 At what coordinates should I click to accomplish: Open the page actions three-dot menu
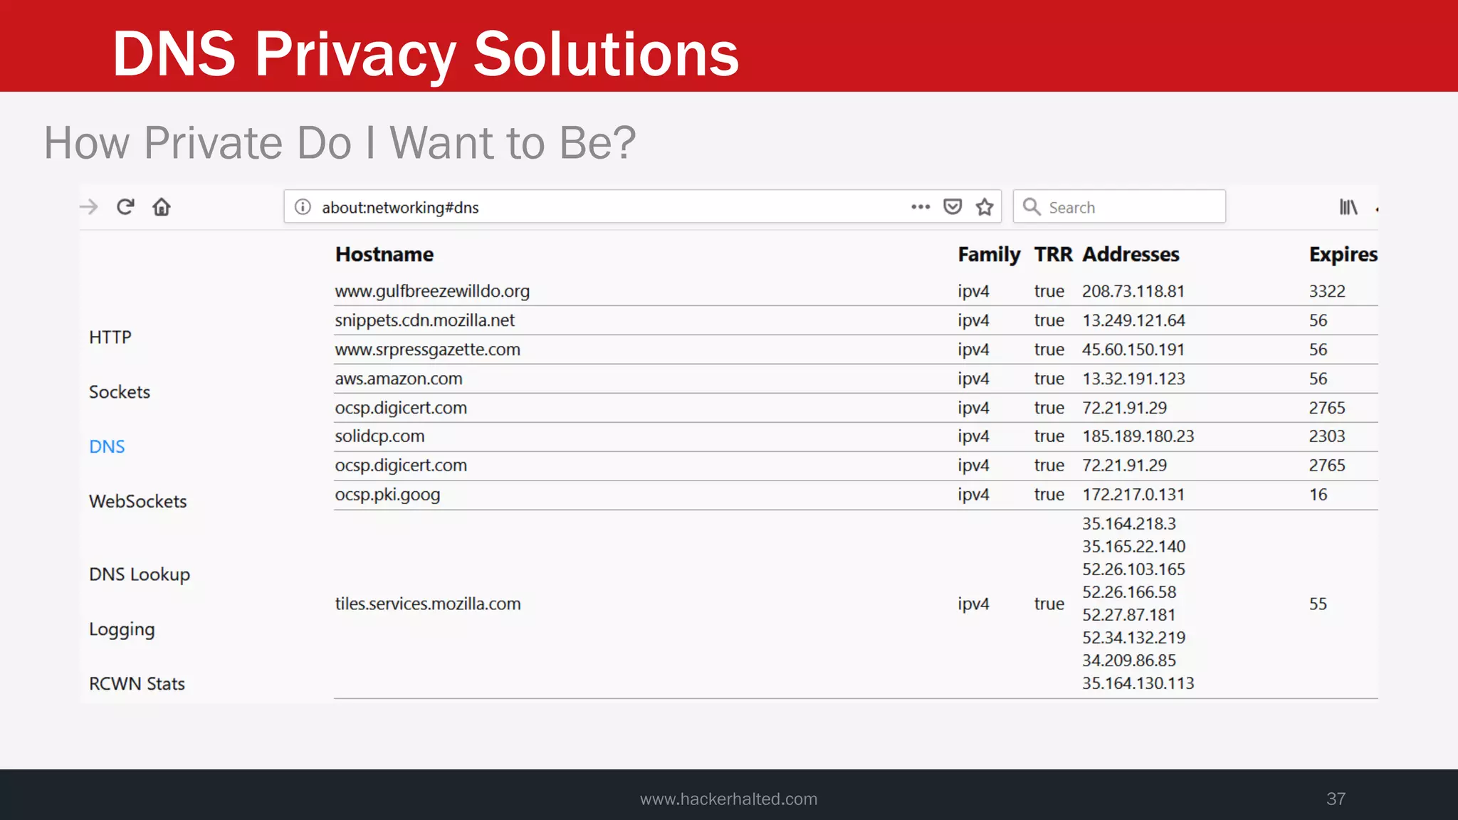coord(921,207)
